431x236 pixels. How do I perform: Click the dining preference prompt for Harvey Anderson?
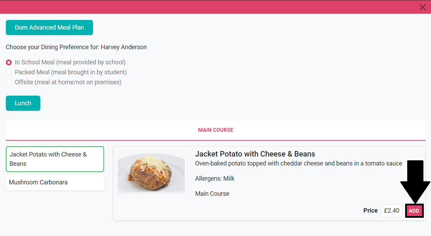(76, 47)
